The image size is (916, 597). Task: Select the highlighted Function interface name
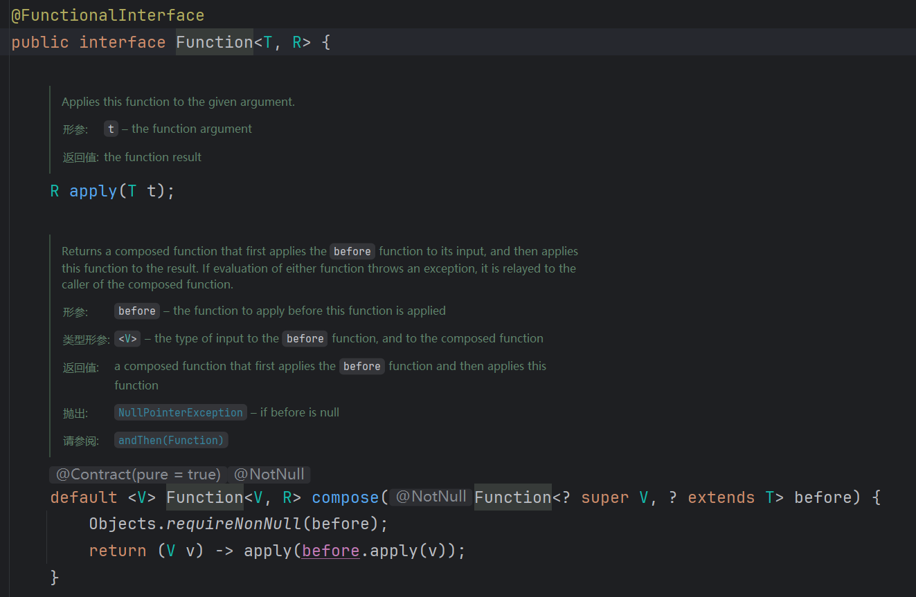pyautogui.click(x=215, y=42)
